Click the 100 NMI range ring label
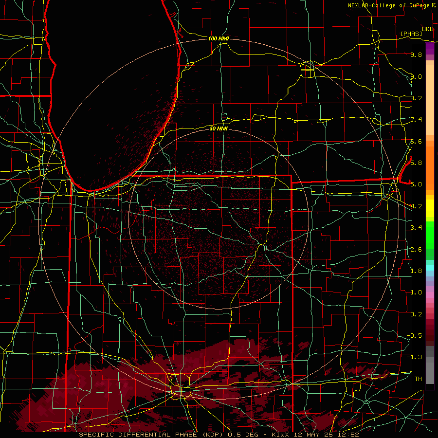Viewport: 438px width, 438px height. pyautogui.click(x=219, y=38)
